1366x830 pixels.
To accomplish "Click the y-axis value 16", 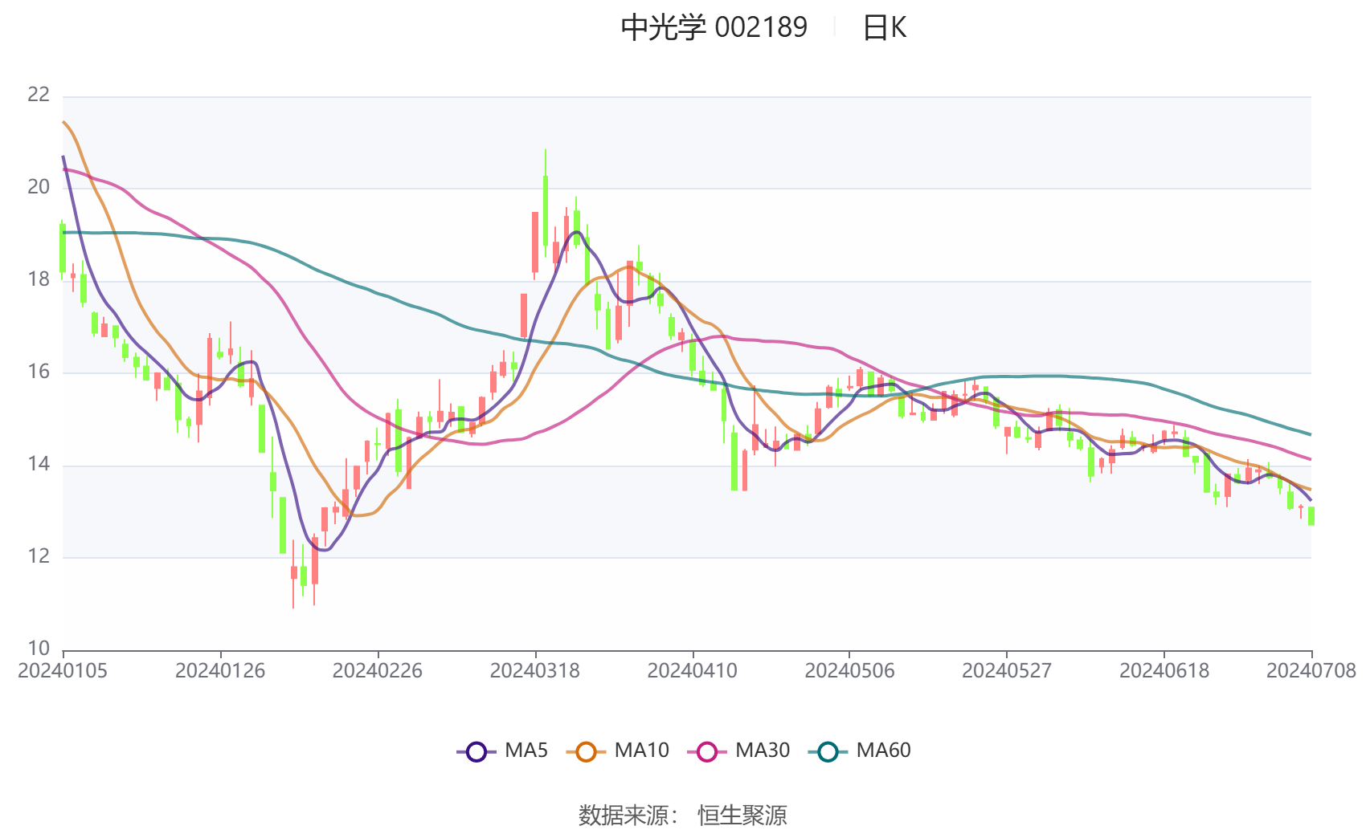I will [x=39, y=372].
